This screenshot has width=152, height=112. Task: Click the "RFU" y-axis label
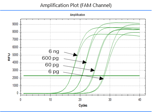tap(9, 57)
